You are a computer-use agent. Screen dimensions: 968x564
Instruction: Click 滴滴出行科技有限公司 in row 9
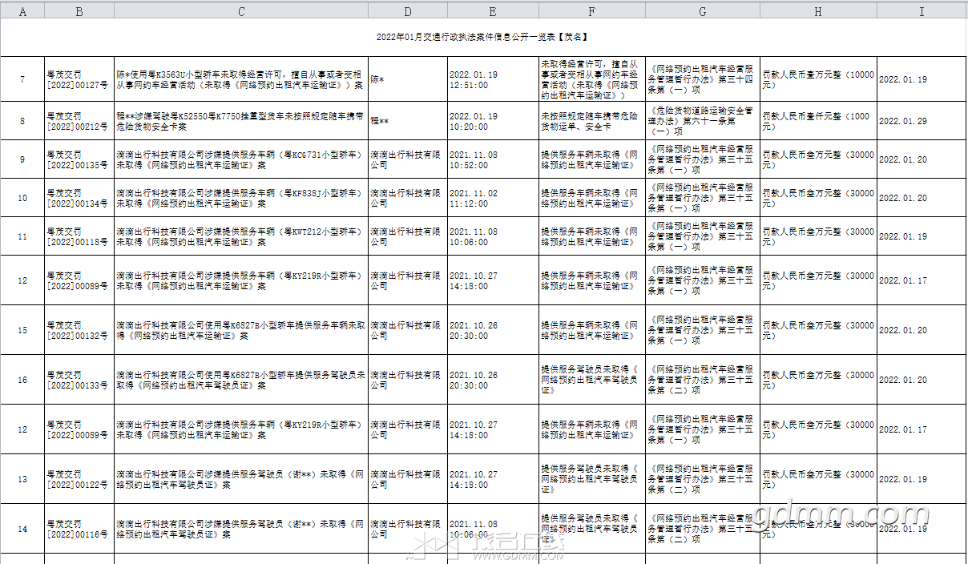pyautogui.click(x=408, y=159)
